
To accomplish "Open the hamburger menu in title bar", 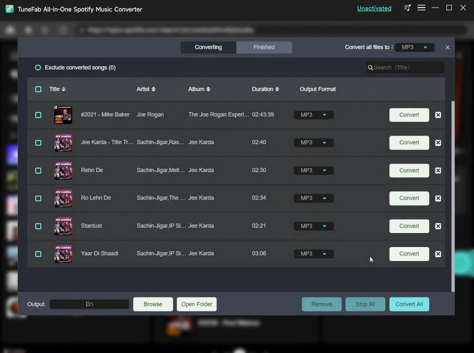I will pyautogui.click(x=421, y=8).
